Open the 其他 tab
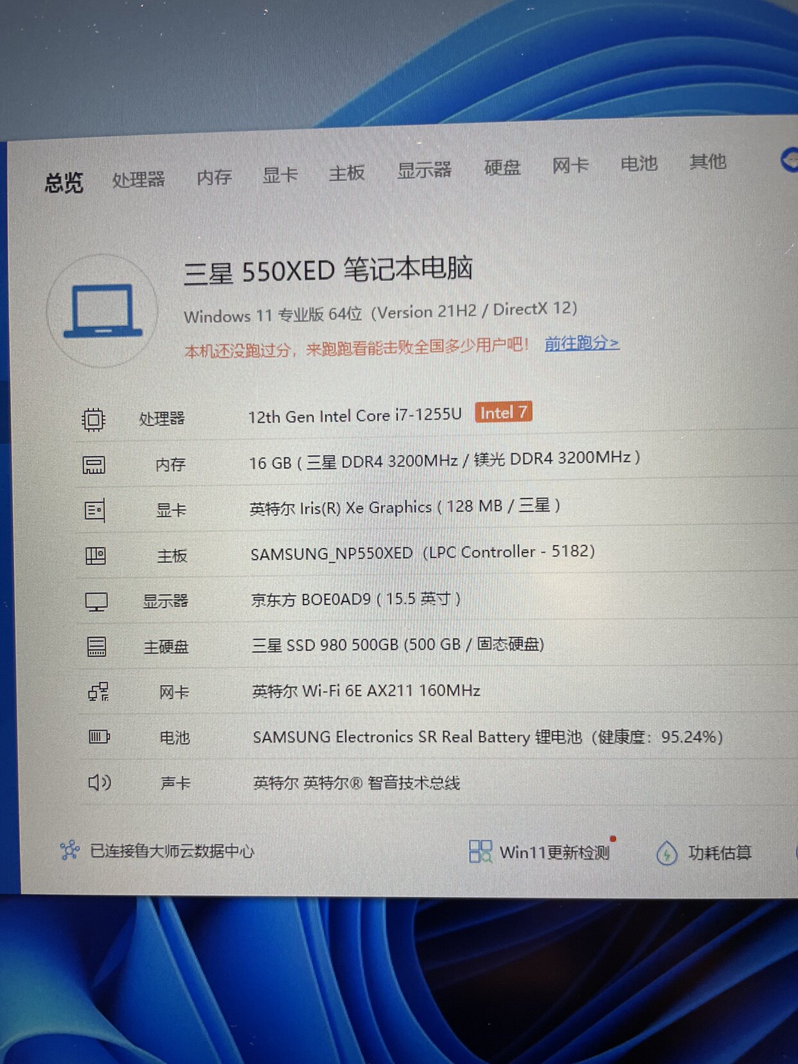Image resolution: width=798 pixels, height=1064 pixels. tap(707, 161)
